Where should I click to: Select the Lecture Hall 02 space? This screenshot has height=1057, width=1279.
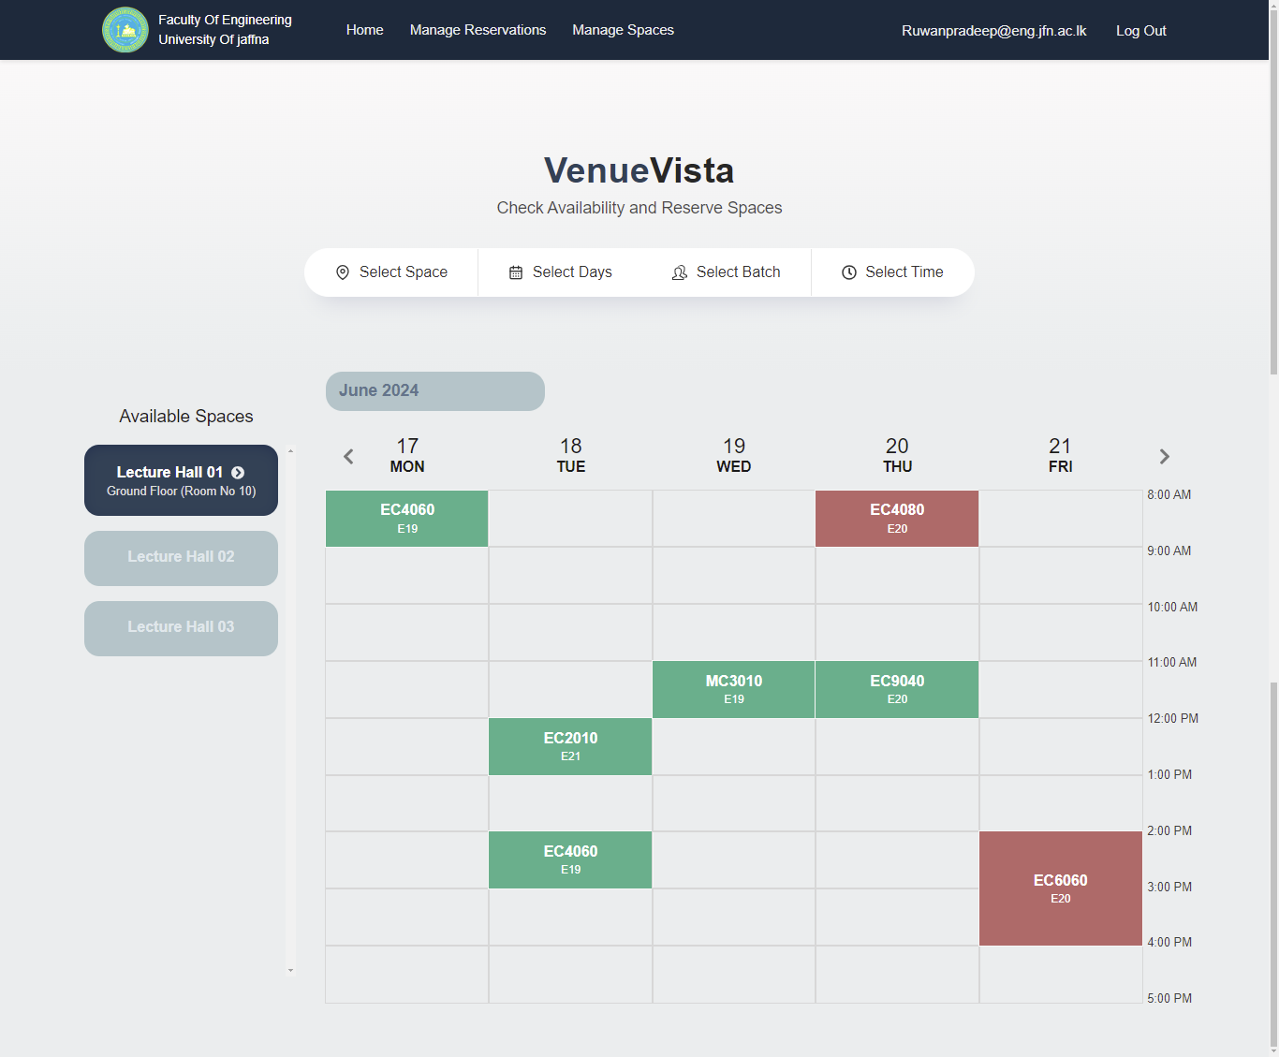(181, 558)
